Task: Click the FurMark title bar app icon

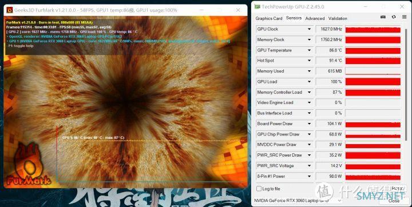Action: coord(10,10)
